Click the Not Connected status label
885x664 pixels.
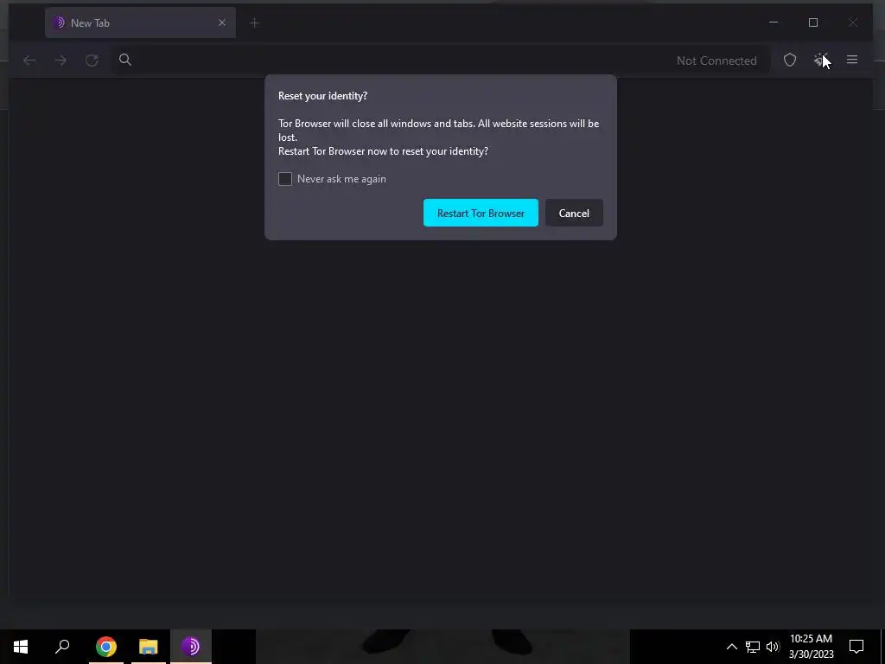[x=716, y=61]
